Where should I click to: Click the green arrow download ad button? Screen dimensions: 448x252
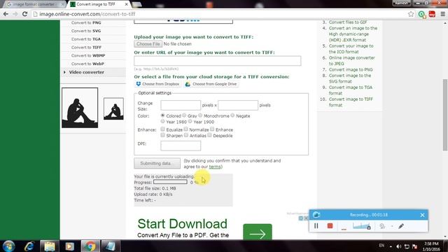(x=258, y=232)
